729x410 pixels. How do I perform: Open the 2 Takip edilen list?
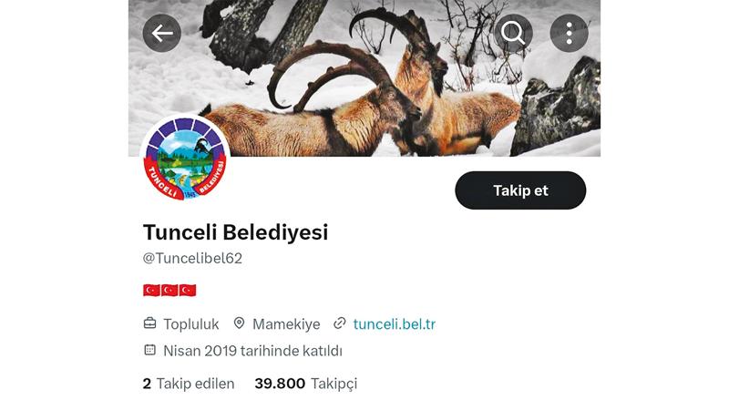(x=189, y=384)
